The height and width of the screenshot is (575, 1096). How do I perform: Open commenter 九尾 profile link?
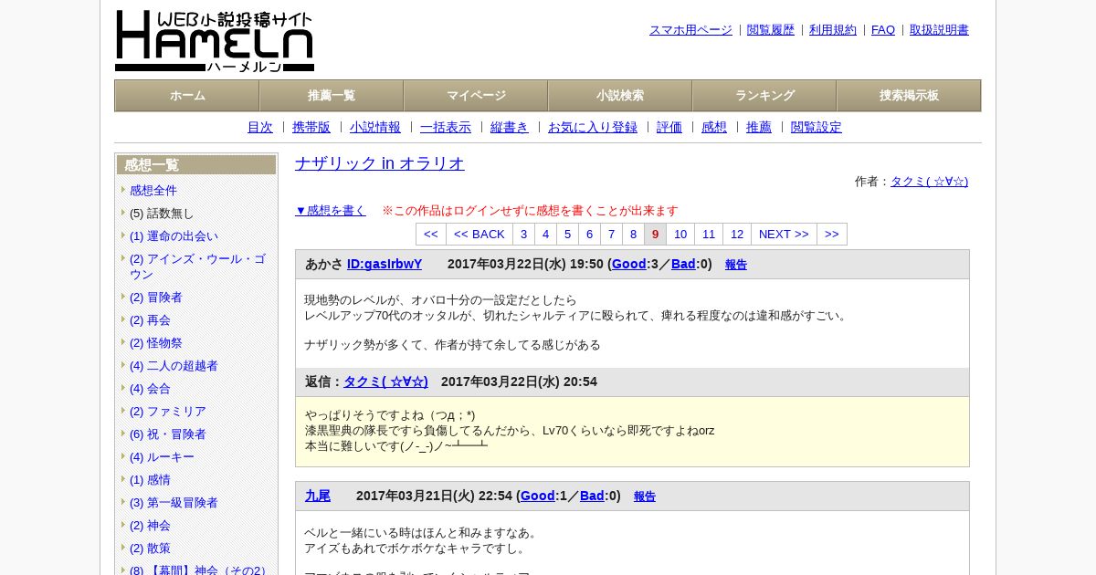(318, 497)
